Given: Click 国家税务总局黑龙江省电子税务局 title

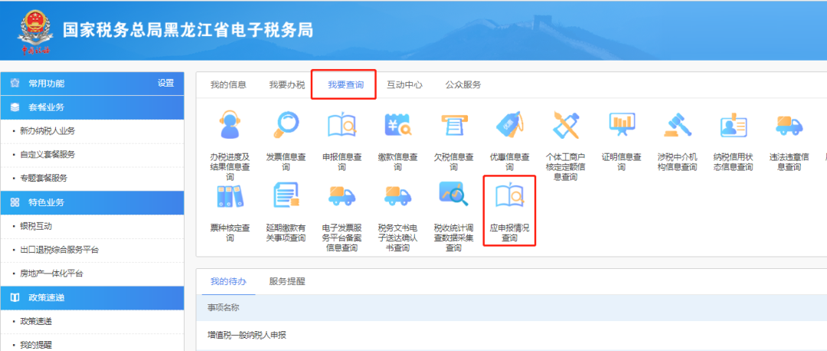Looking at the screenshot, I should [188, 30].
